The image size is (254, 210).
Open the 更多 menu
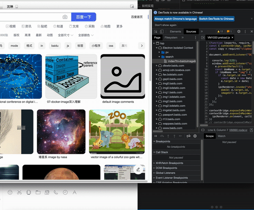coord(119,26)
